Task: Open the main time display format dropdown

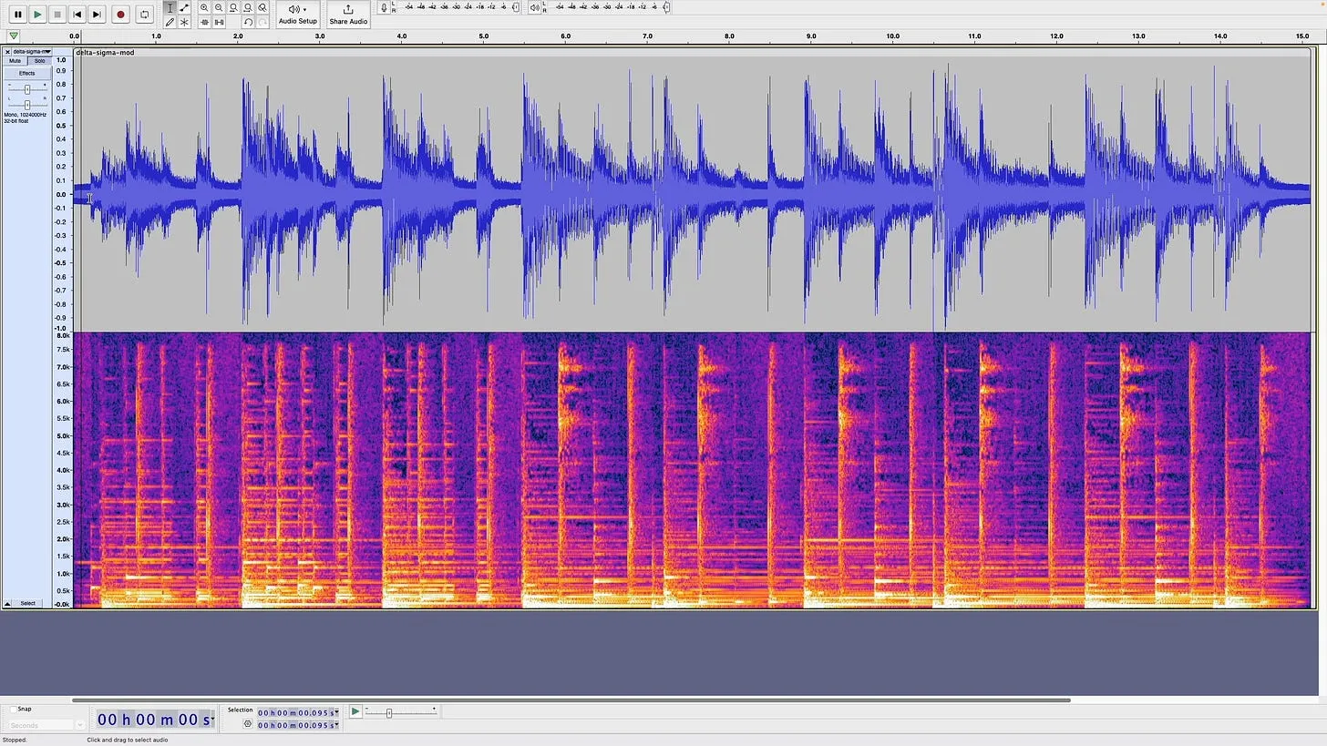Action: click(211, 720)
